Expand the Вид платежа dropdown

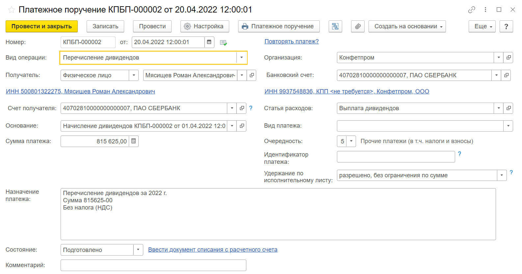click(x=508, y=126)
